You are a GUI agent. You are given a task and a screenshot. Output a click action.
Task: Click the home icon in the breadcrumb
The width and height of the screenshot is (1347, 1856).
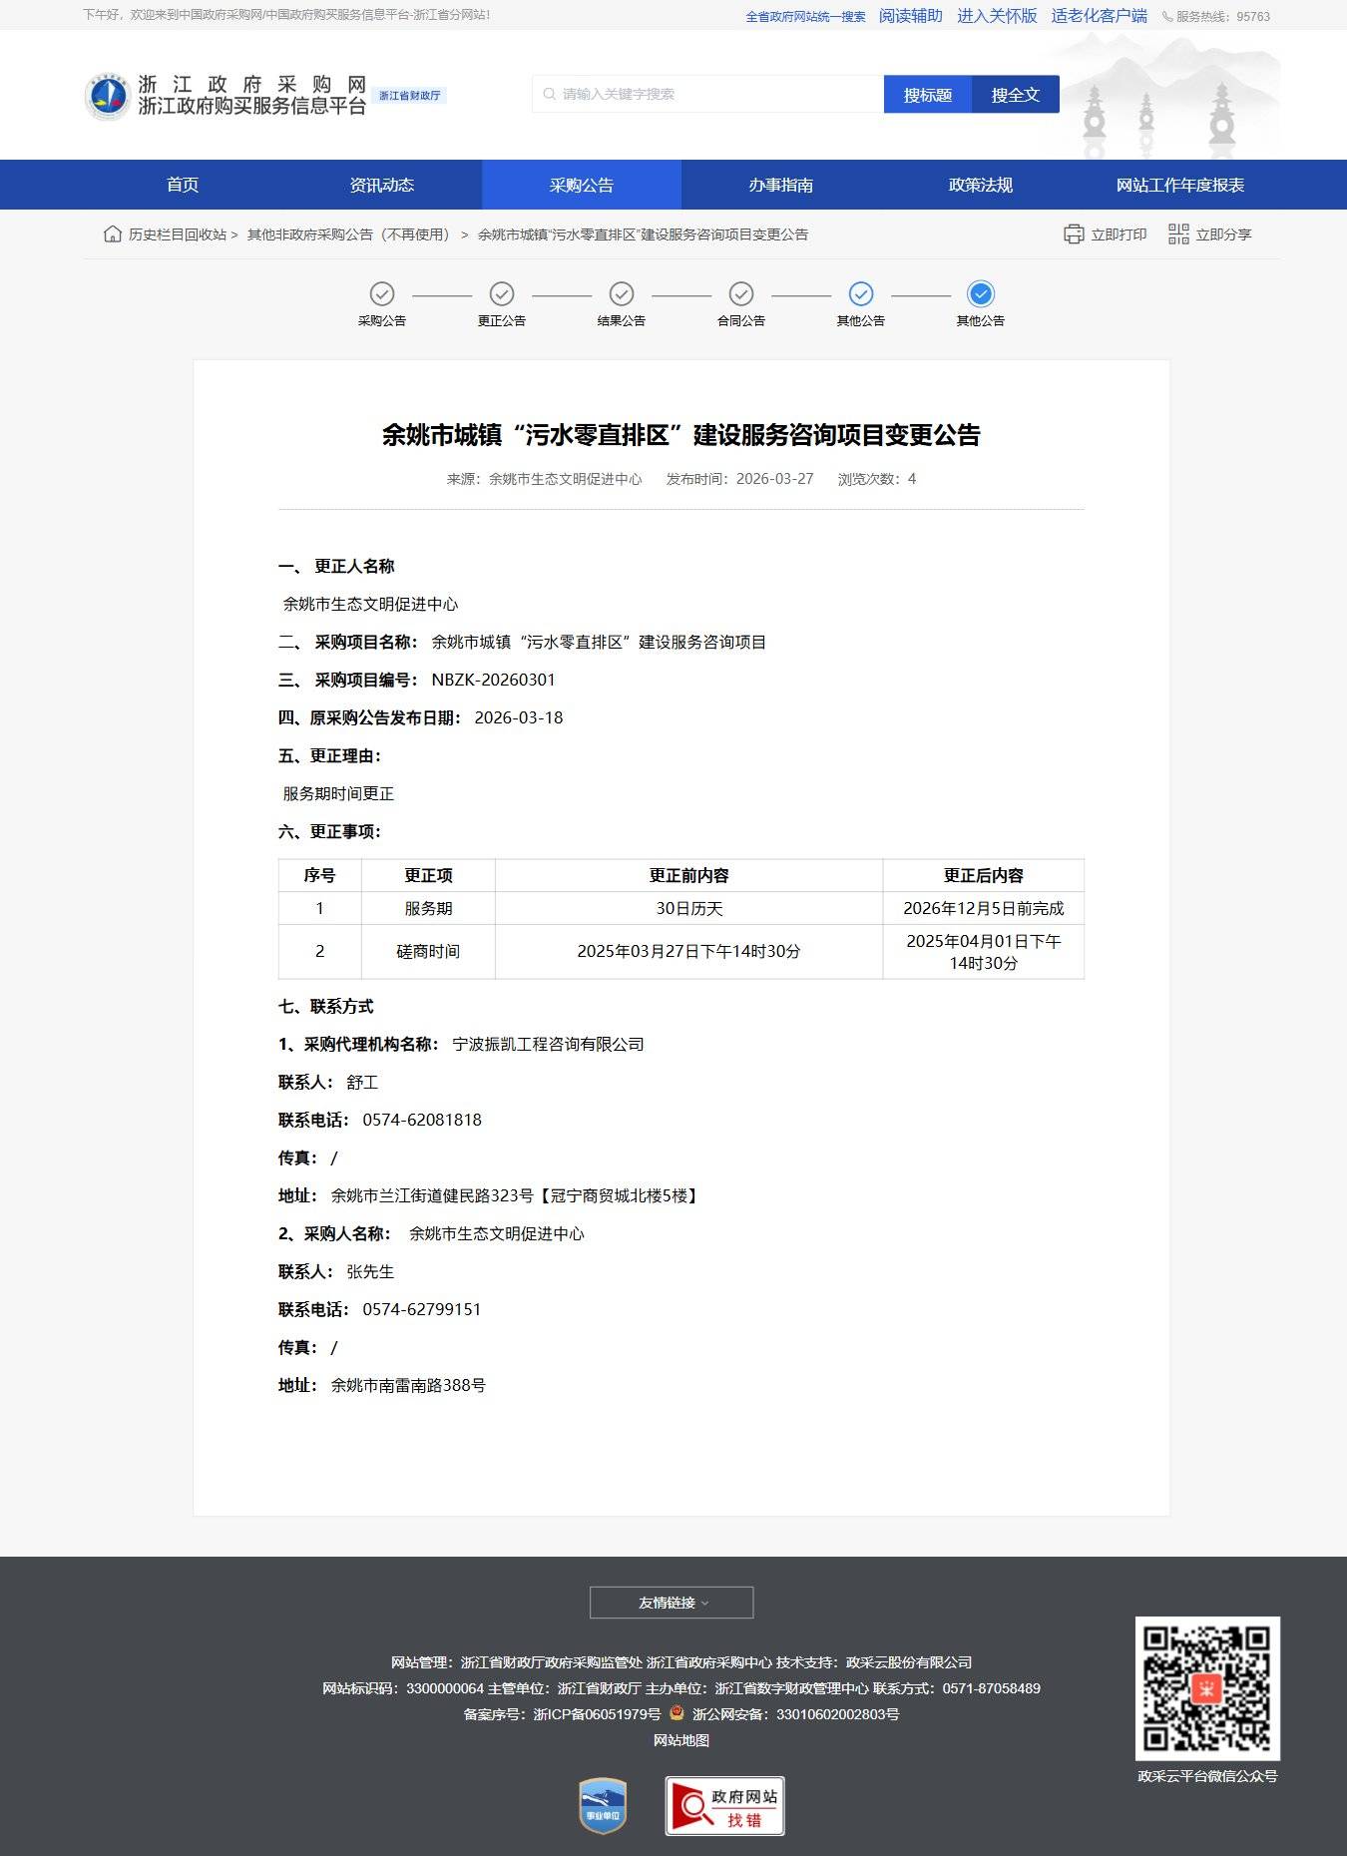[113, 234]
